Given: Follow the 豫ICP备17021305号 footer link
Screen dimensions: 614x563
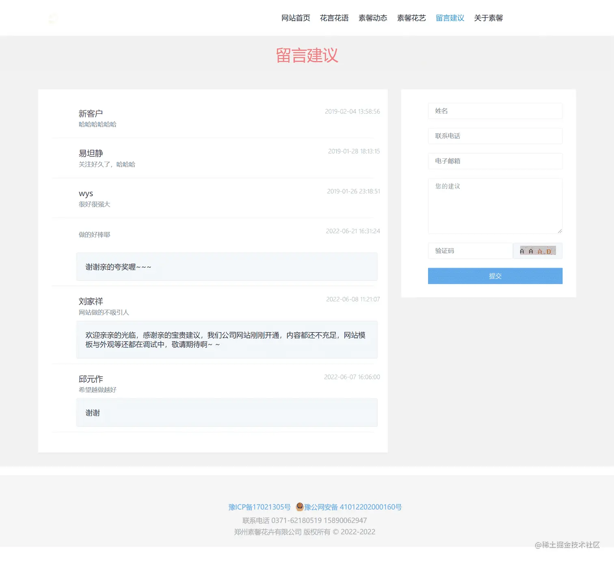Looking at the screenshot, I should 259,507.
